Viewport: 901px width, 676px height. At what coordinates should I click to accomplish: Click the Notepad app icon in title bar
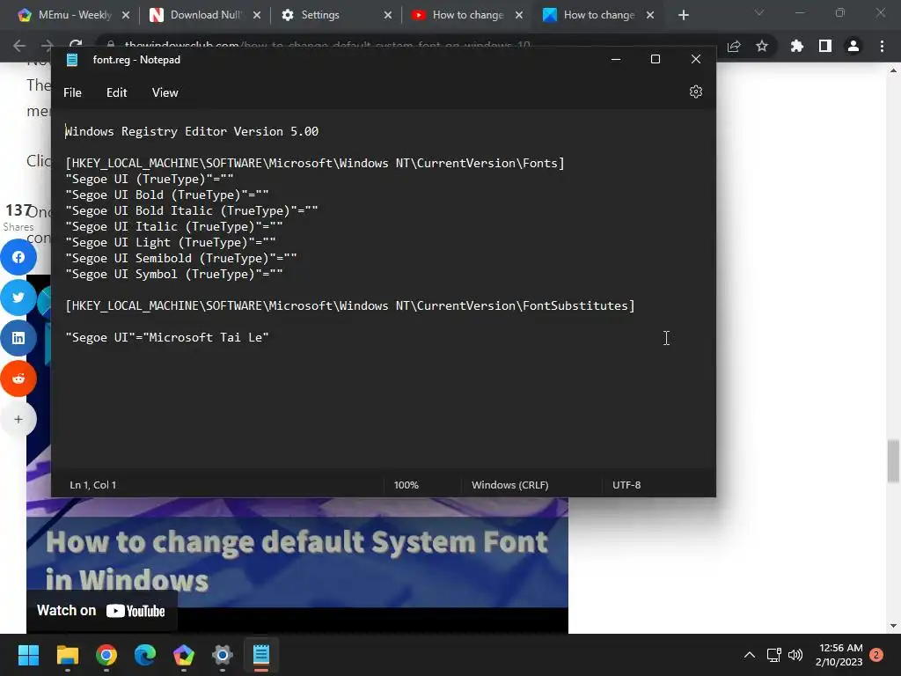[x=72, y=60]
